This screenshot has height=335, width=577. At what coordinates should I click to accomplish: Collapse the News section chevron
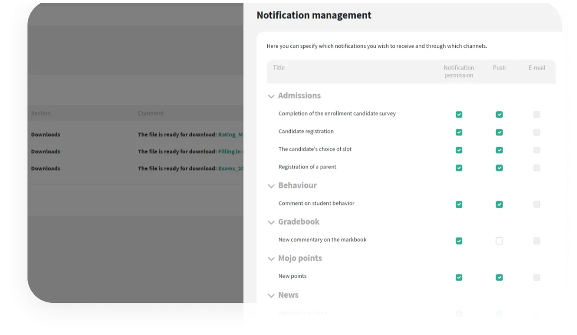271,296
